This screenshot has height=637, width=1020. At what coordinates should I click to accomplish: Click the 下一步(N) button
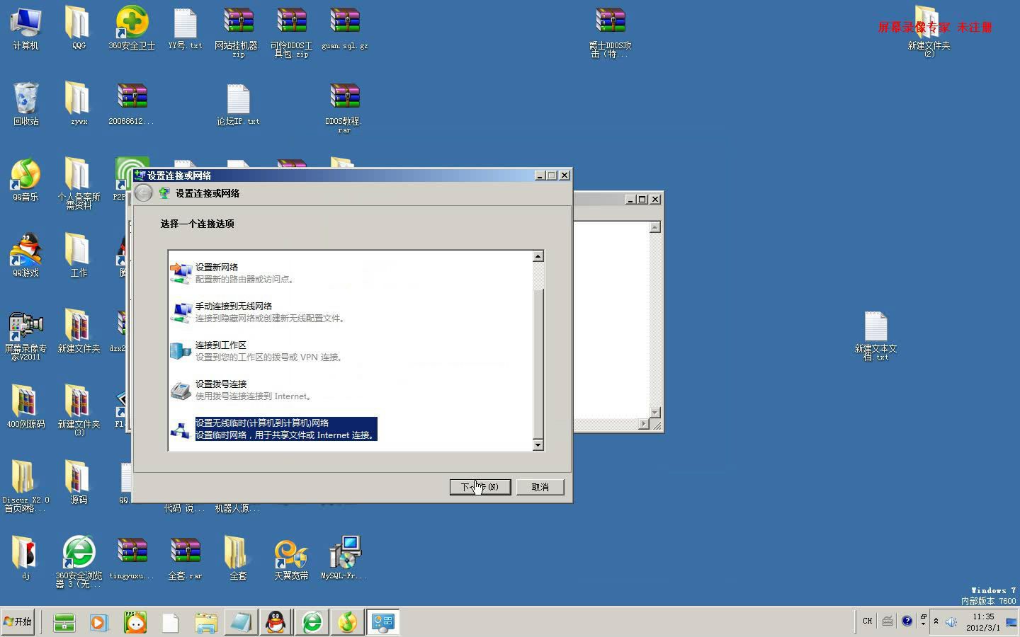coord(480,487)
